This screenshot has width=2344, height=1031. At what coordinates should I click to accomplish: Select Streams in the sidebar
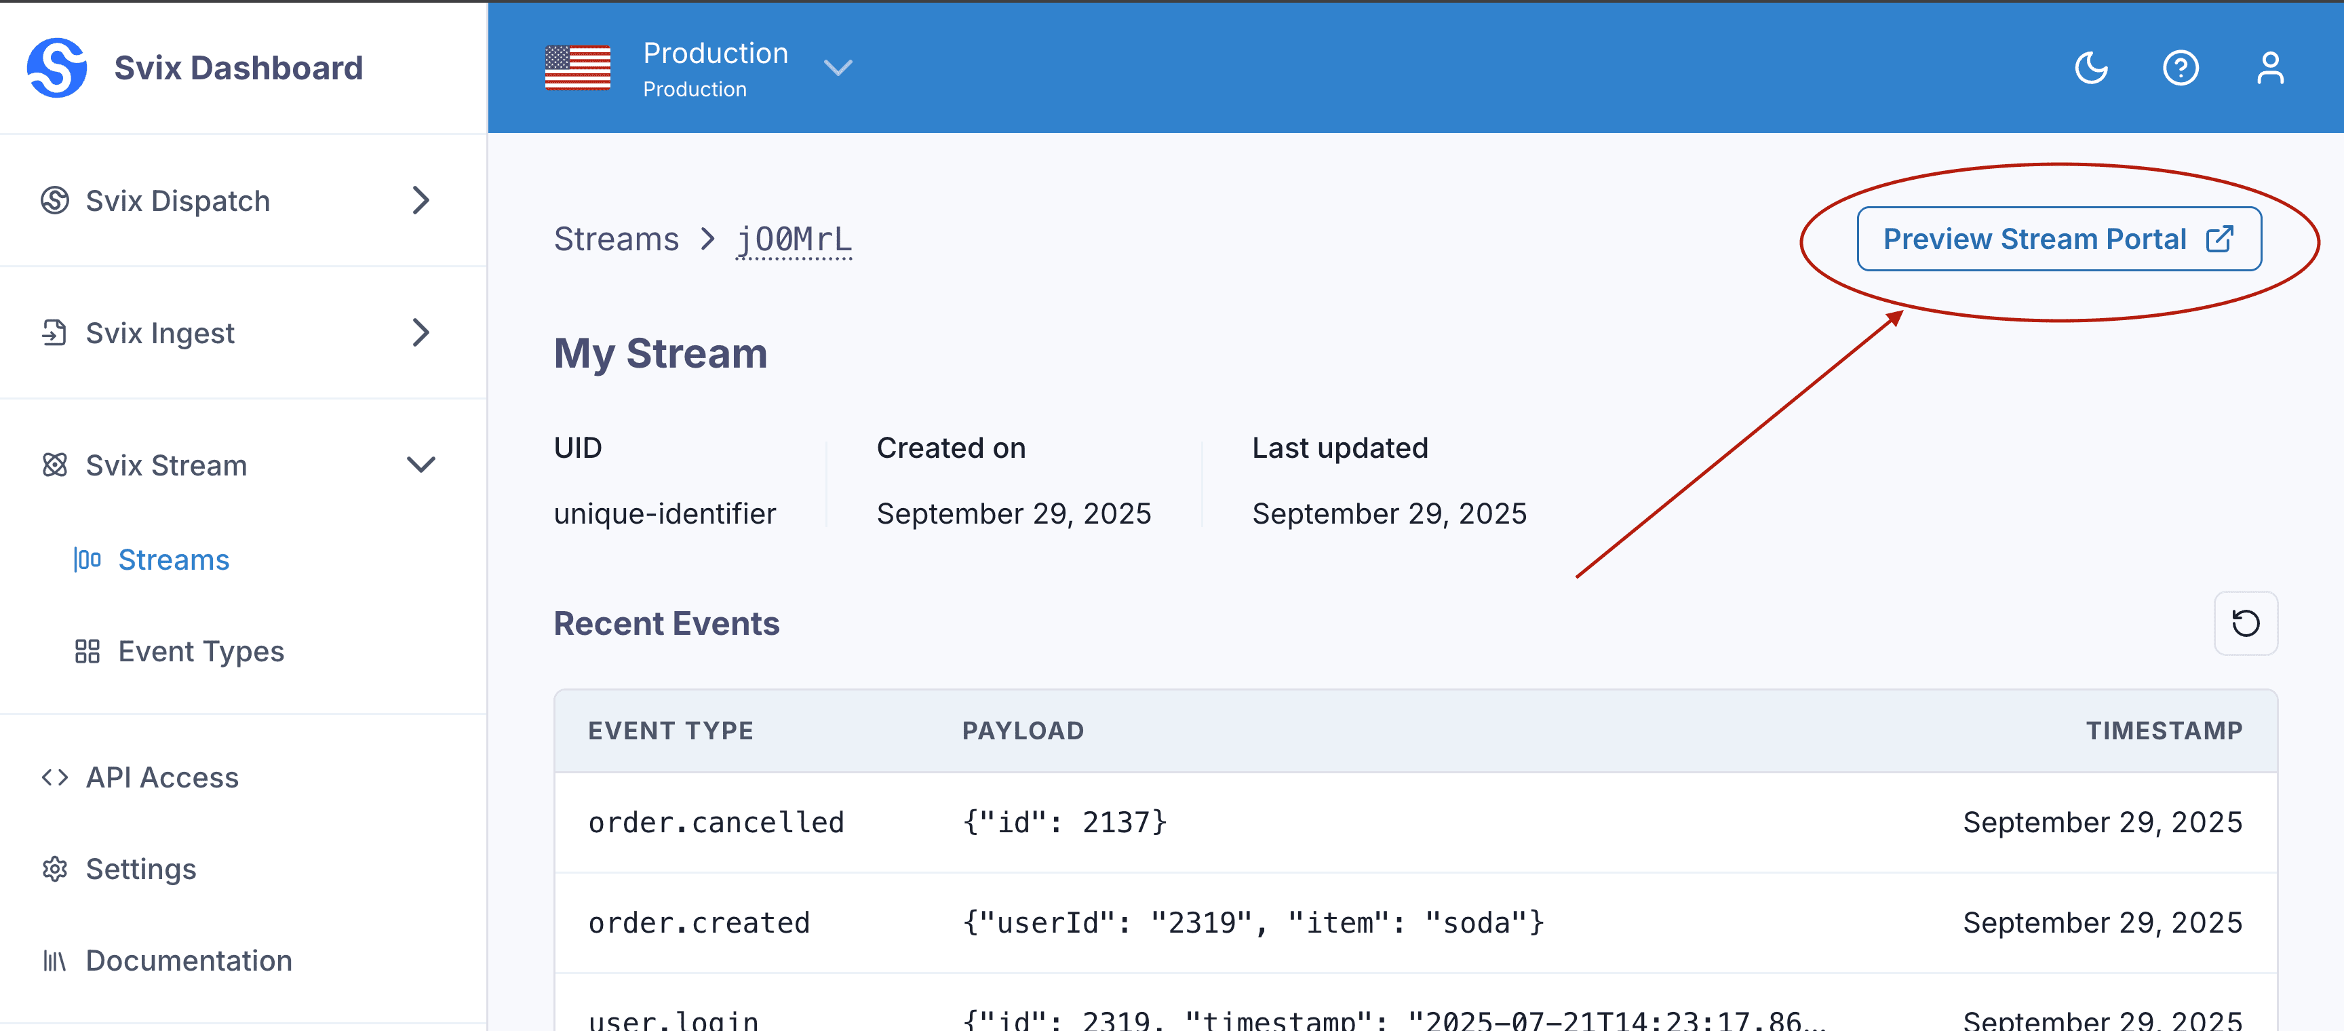[173, 560]
